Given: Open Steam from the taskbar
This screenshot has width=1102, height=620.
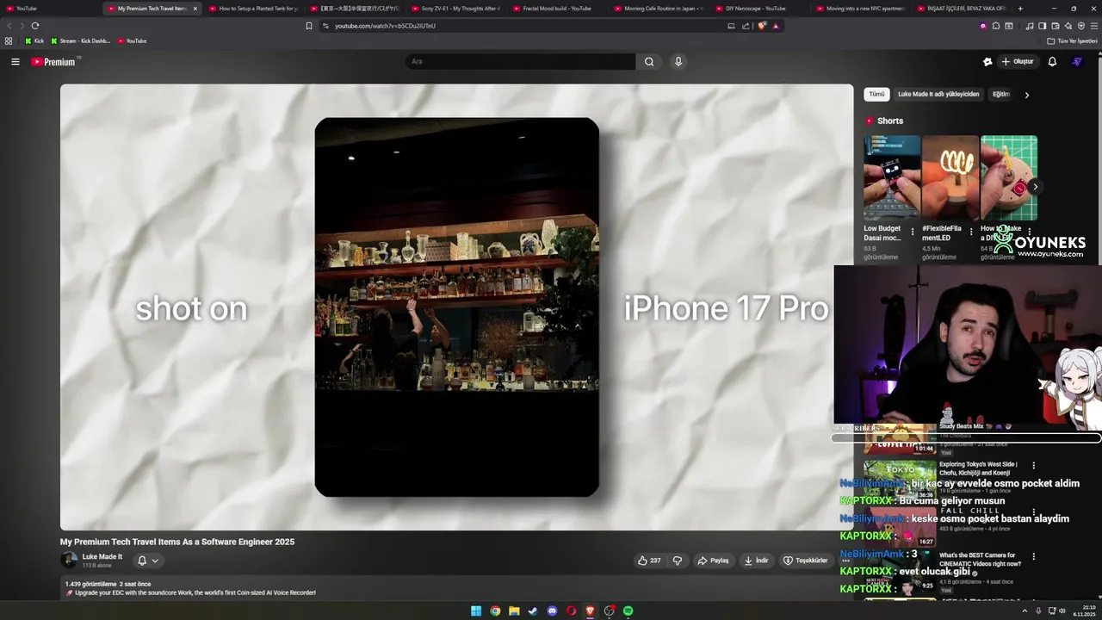Looking at the screenshot, I should tap(533, 611).
